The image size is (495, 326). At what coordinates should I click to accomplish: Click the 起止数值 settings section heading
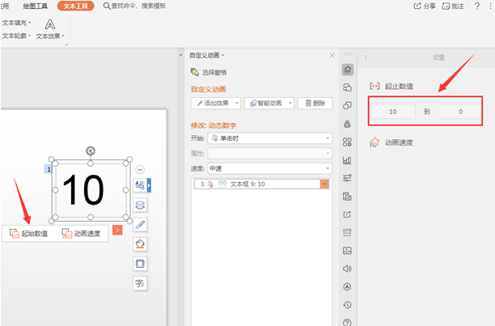click(391, 87)
